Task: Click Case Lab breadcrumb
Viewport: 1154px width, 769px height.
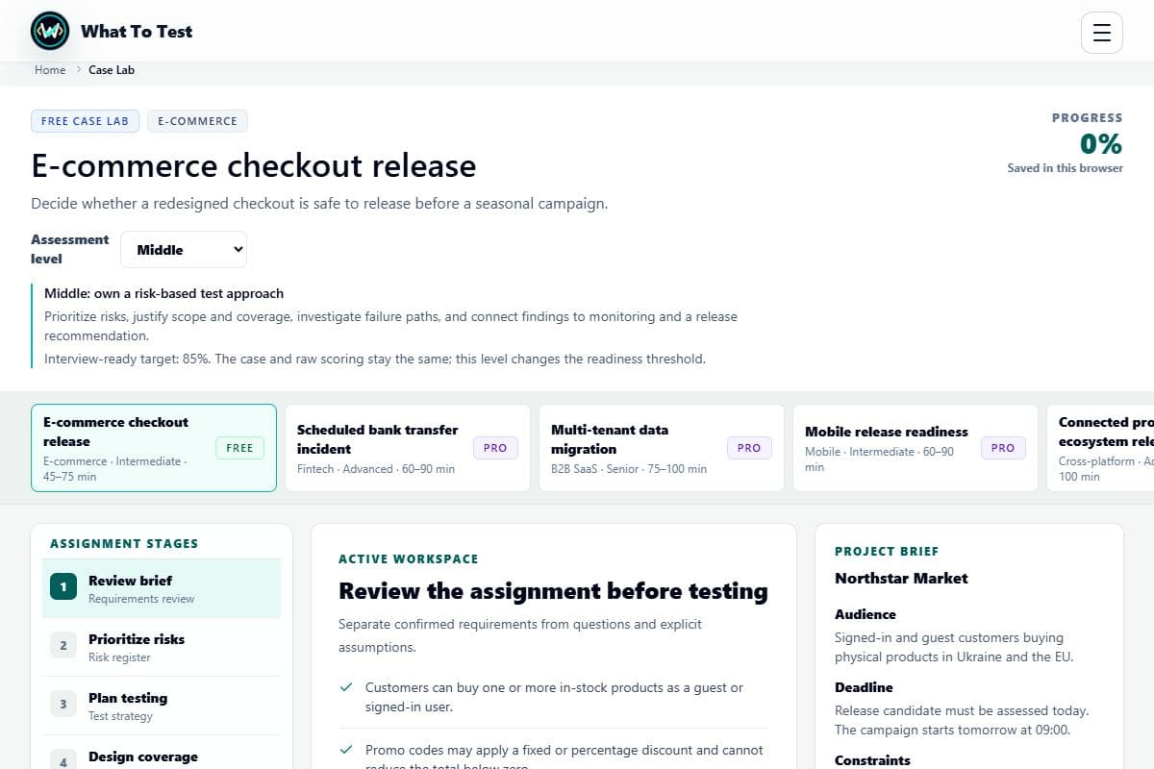Action: 112,70
